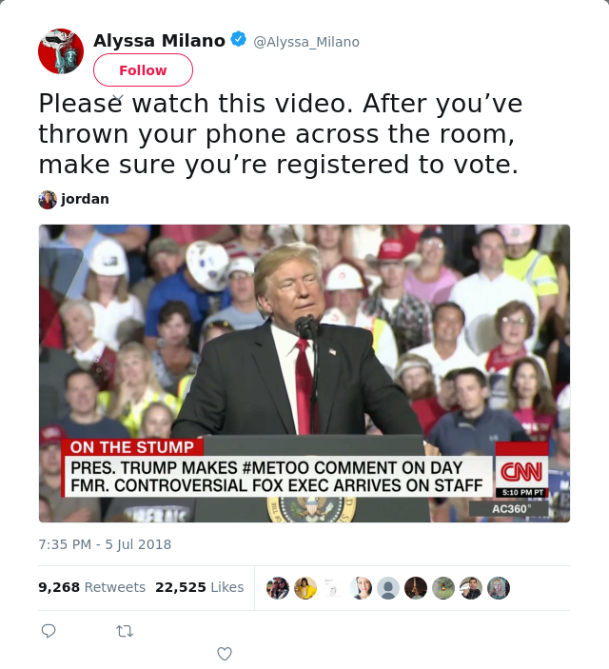The width and height of the screenshot is (609, 669).
Task: Click the liker avatar with yellow jacket
Action: pyautogui.click(x=305, y=588)
